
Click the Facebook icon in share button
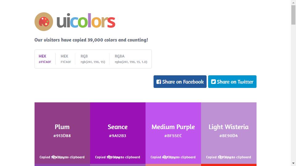[158, 82]
